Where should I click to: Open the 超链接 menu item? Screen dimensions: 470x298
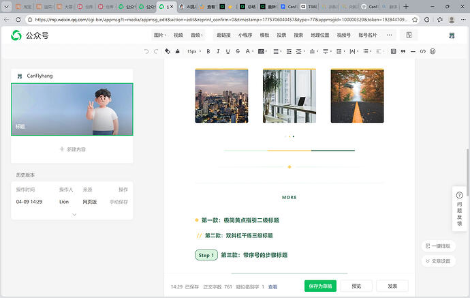tap(223, 35)
